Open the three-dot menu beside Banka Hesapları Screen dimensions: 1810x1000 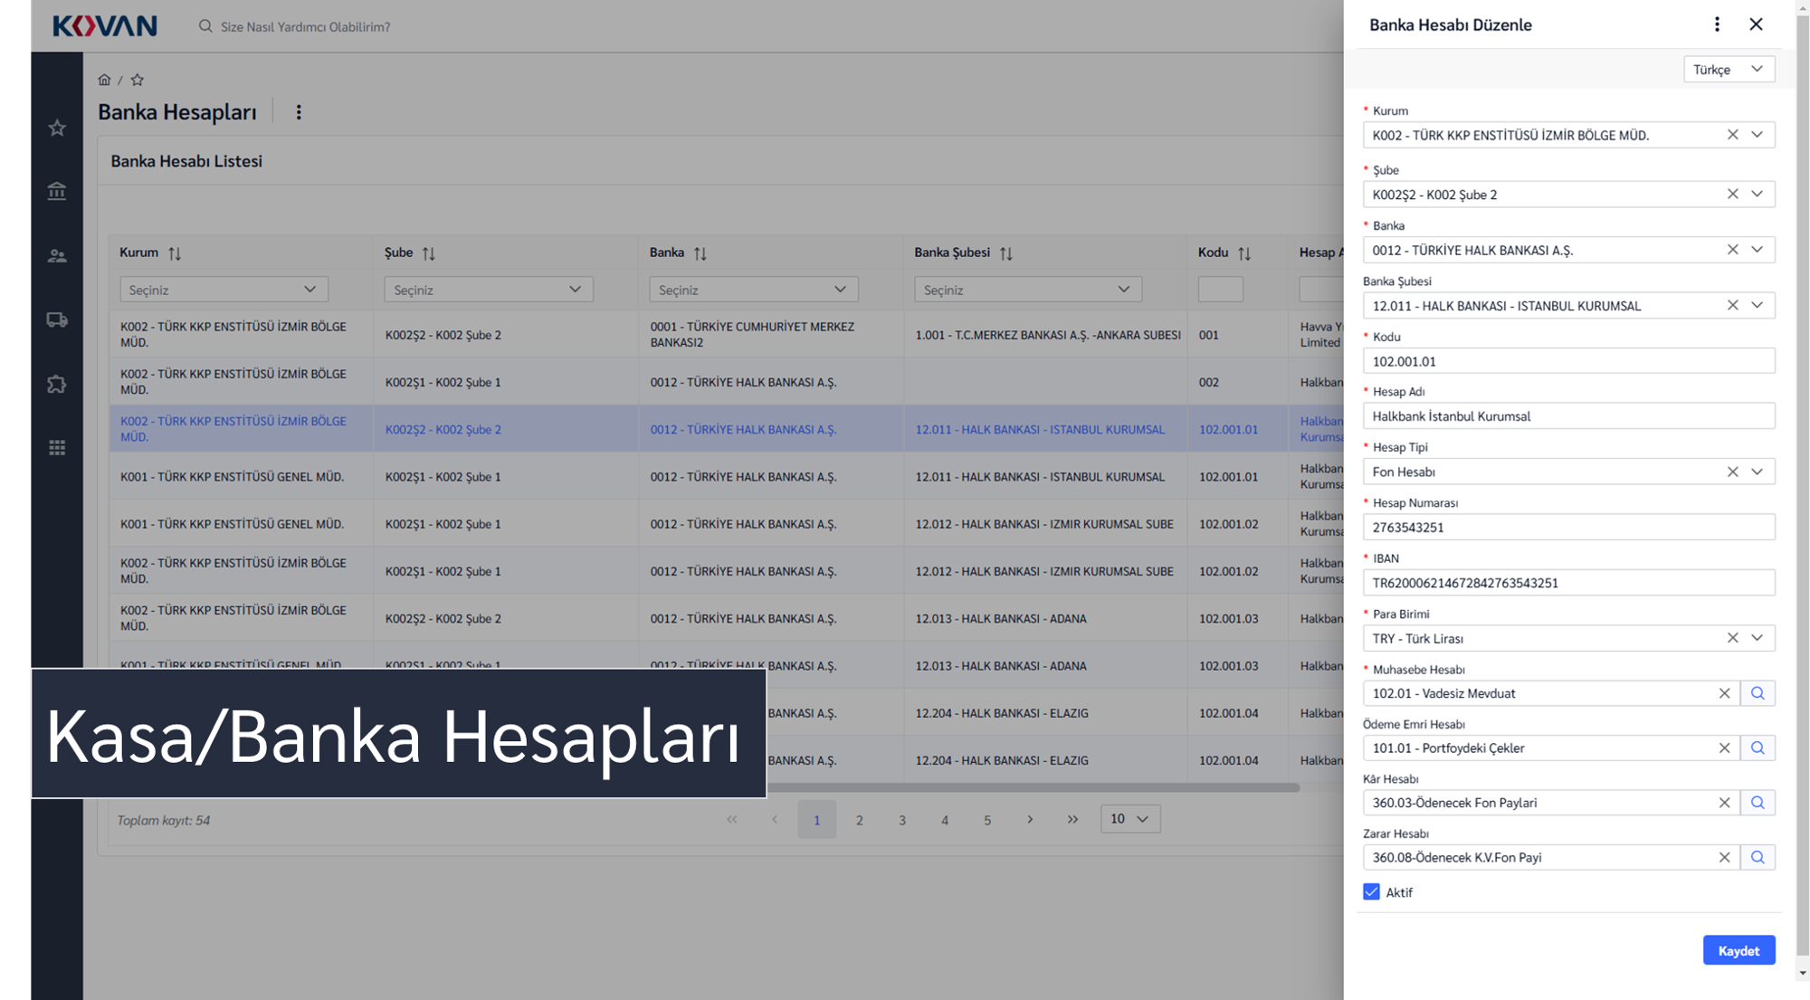[x=299, y=112]
